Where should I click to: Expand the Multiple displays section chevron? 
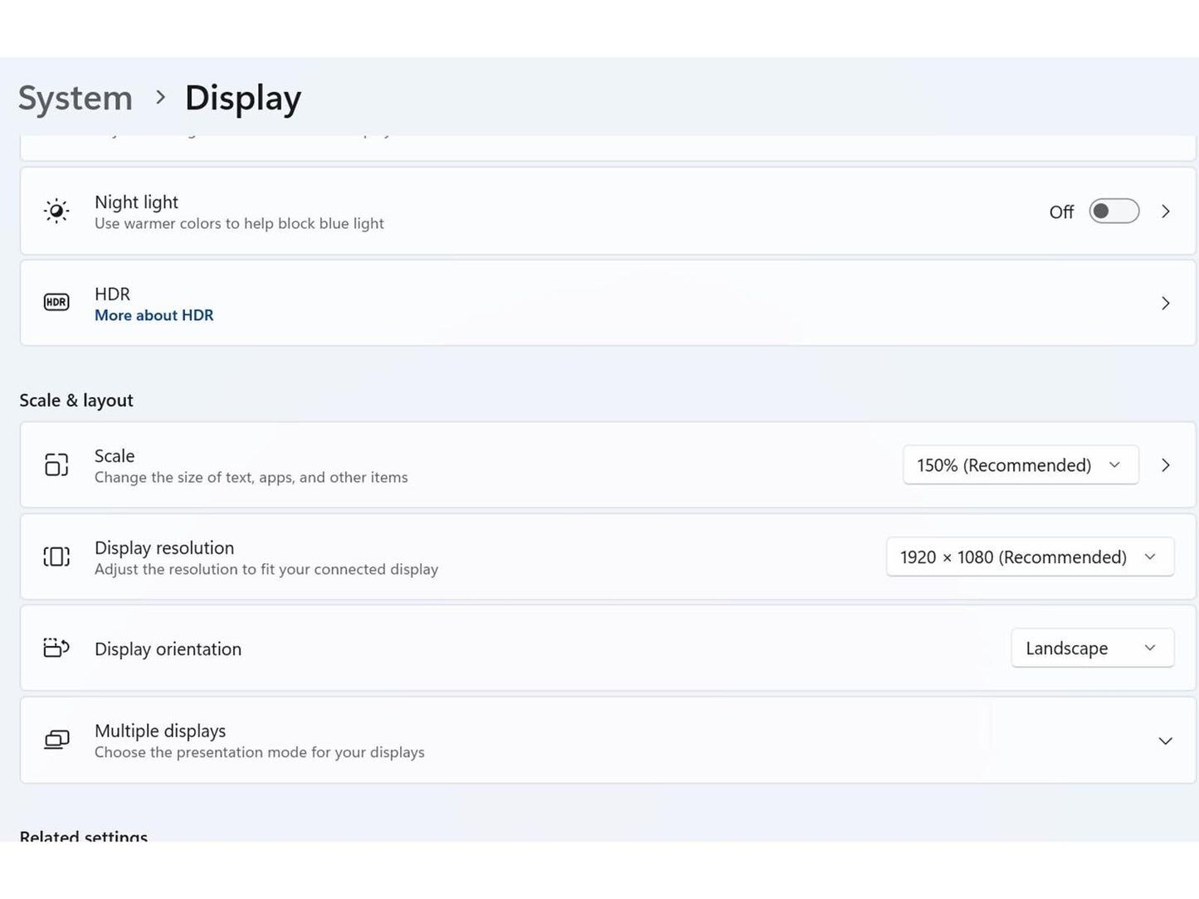[x=1165, y=741]
